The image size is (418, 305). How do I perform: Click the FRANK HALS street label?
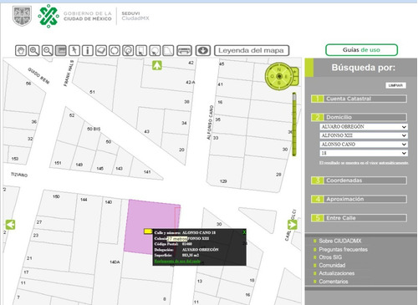[69, 74]
